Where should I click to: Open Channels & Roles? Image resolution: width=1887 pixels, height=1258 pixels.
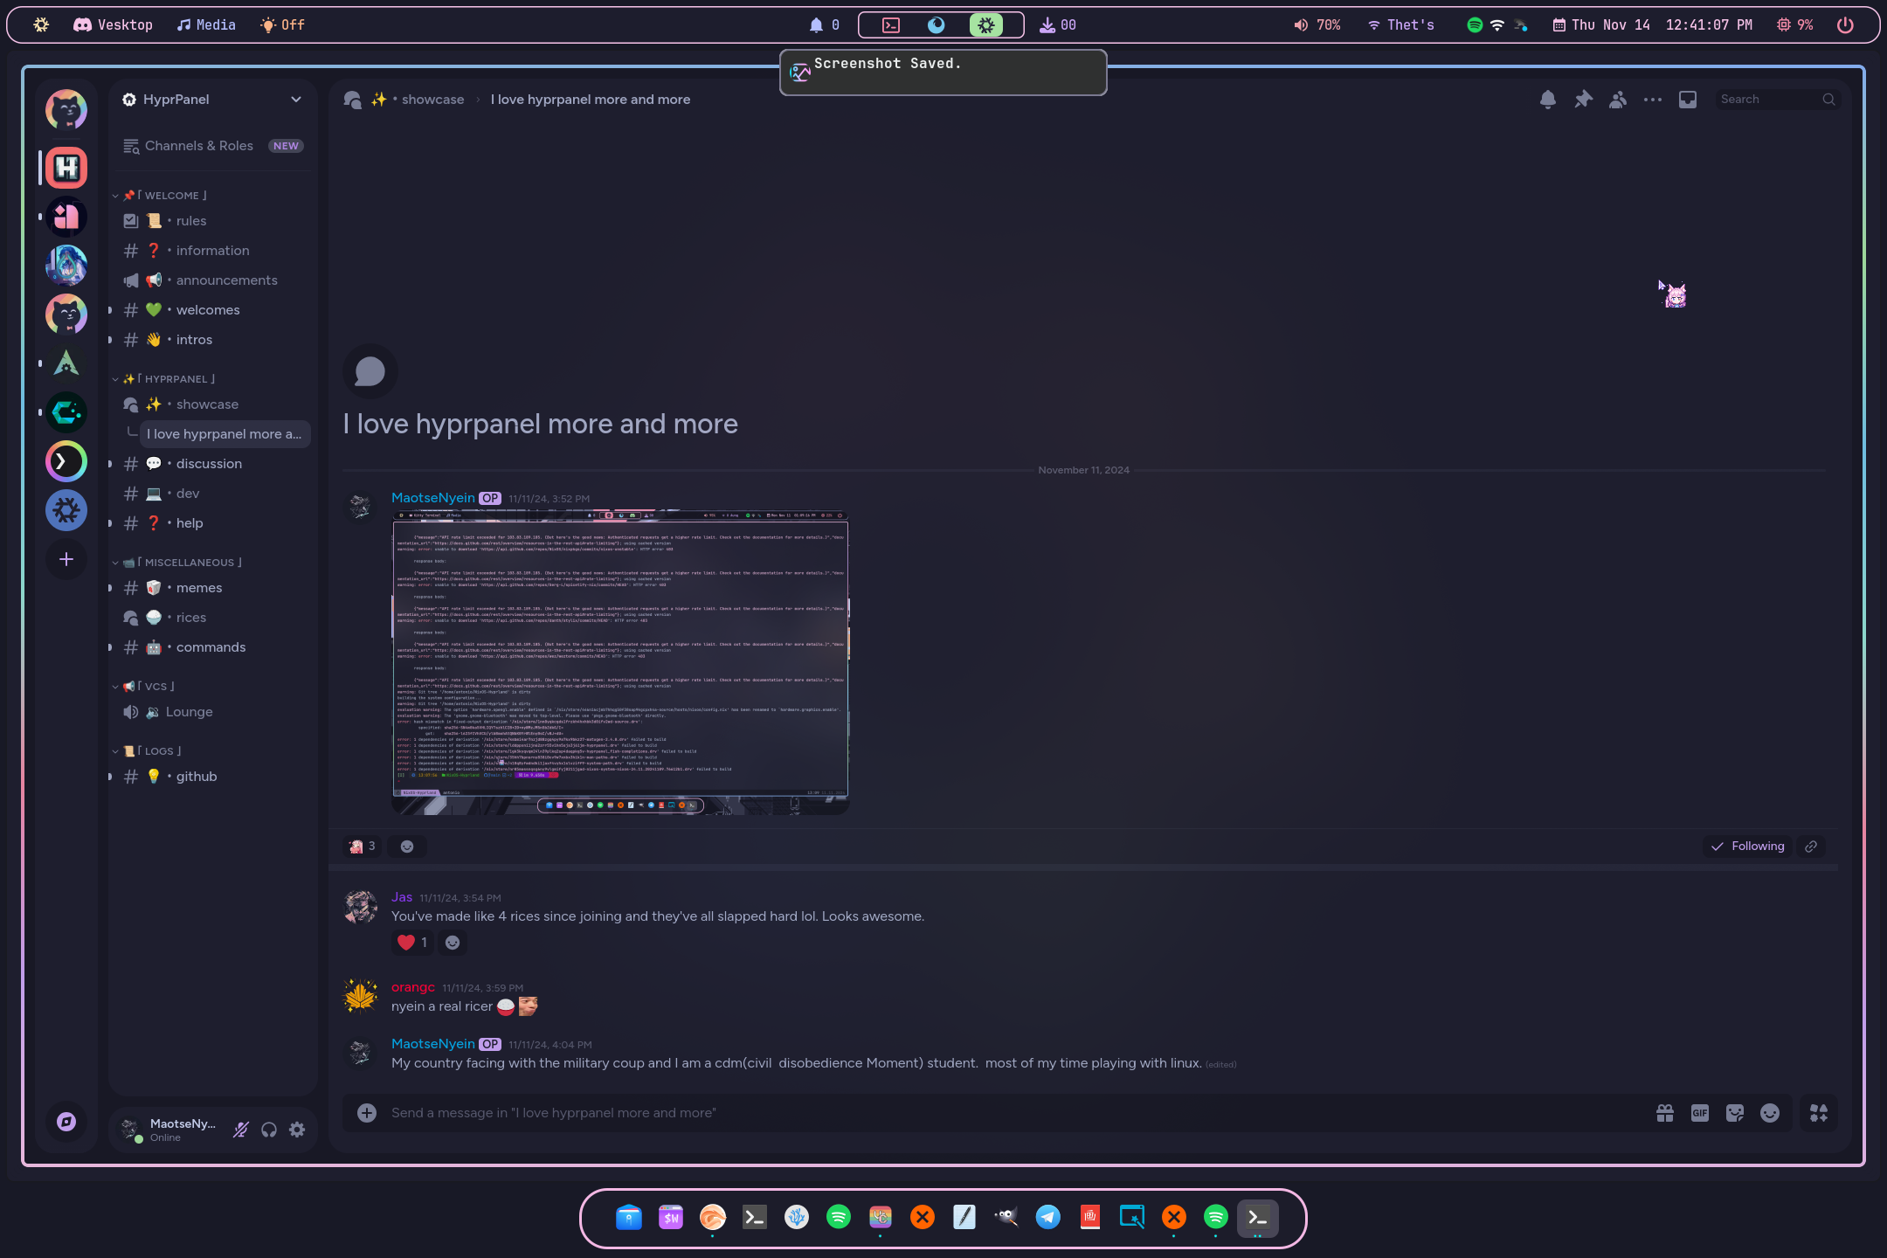click(198, 146)
